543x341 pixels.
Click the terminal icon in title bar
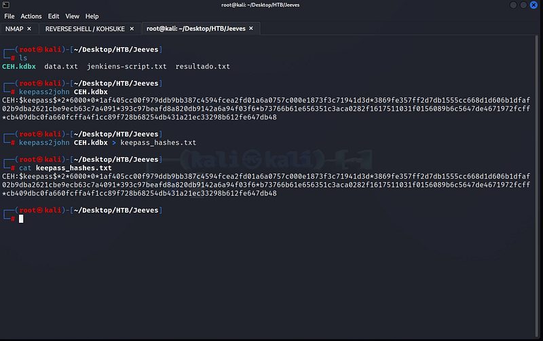[6, 5]
